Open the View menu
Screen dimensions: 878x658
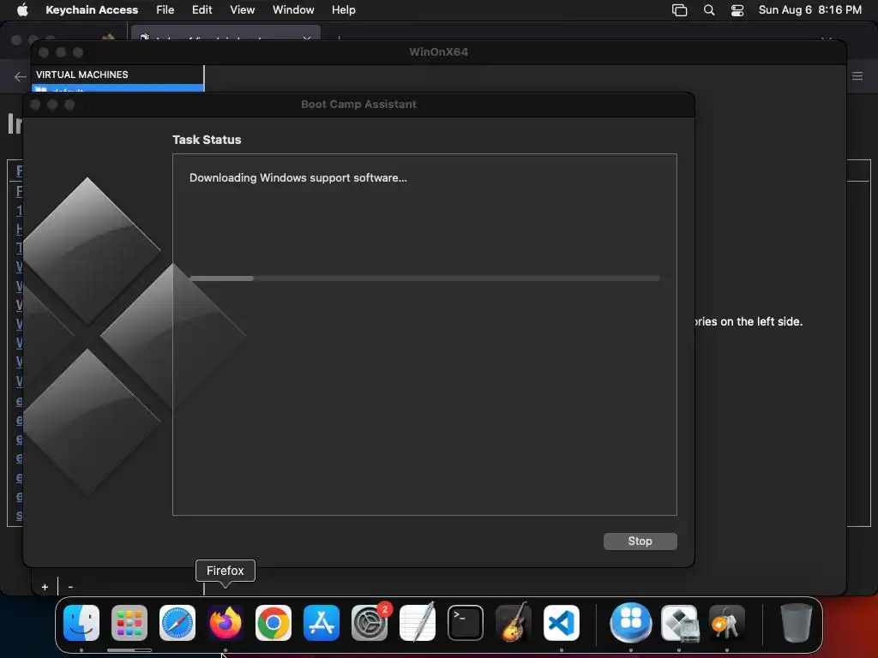(242, 10)
